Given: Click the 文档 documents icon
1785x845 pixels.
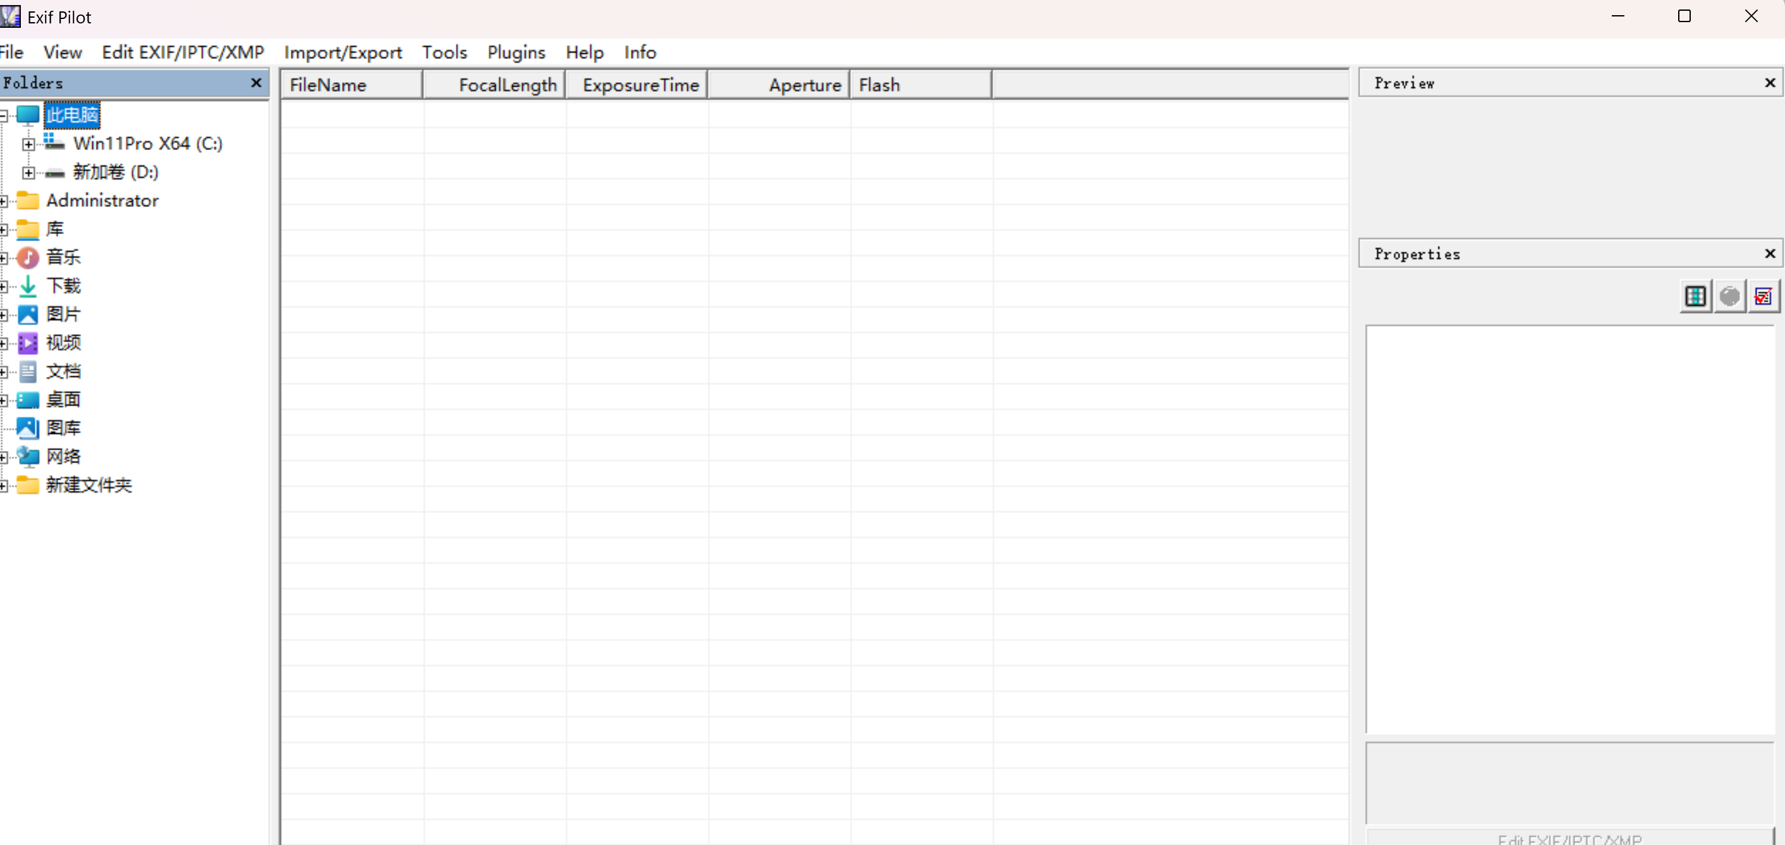Looking at the screenshot, I should tap(28, 371).
